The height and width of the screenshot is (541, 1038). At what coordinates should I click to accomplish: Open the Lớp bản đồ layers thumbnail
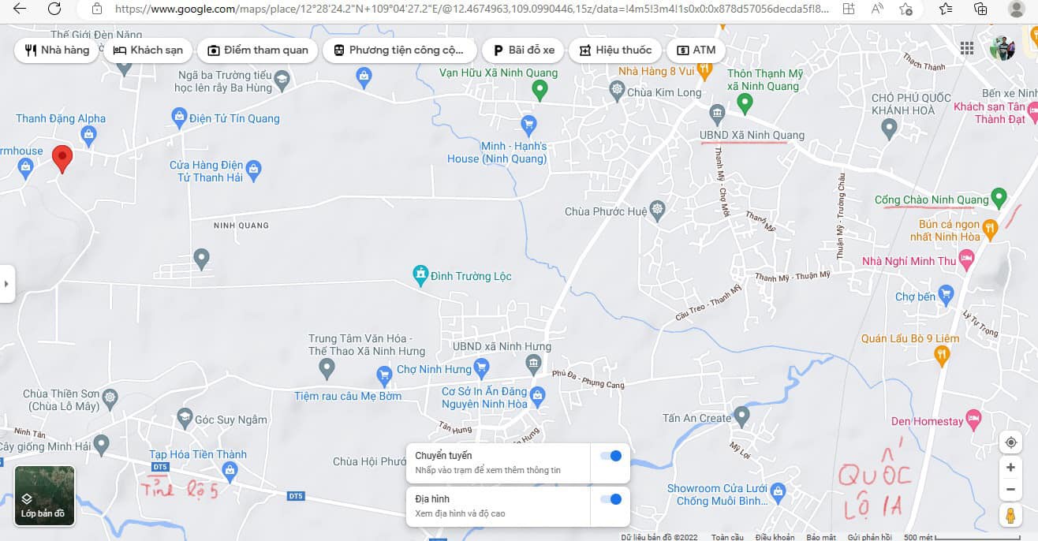tap(45, 495)
